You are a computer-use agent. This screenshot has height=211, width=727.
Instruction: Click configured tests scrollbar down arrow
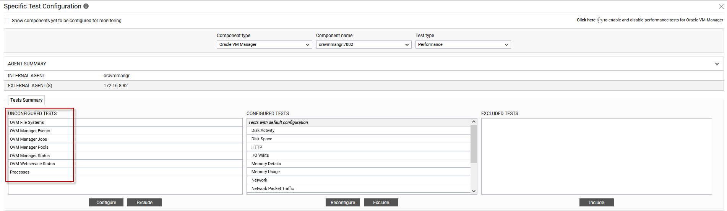(474, 191)
